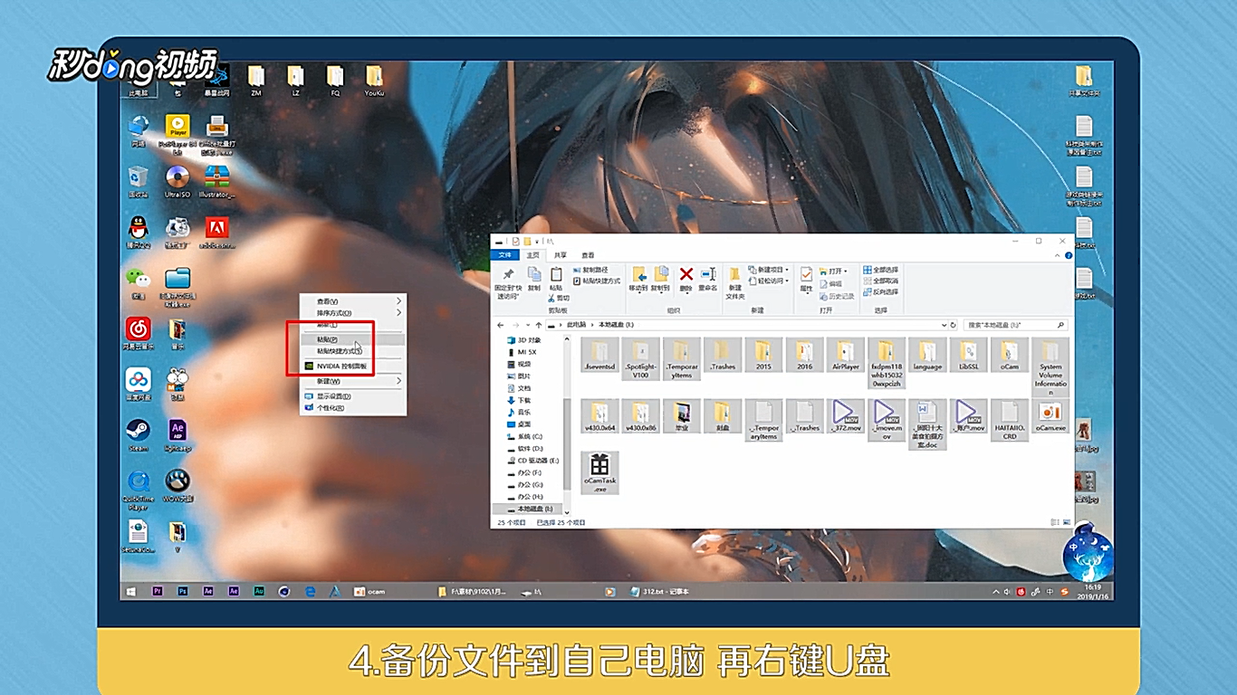
Task: Switch to the 查看 ribbon tab
Action: (589, 255)
